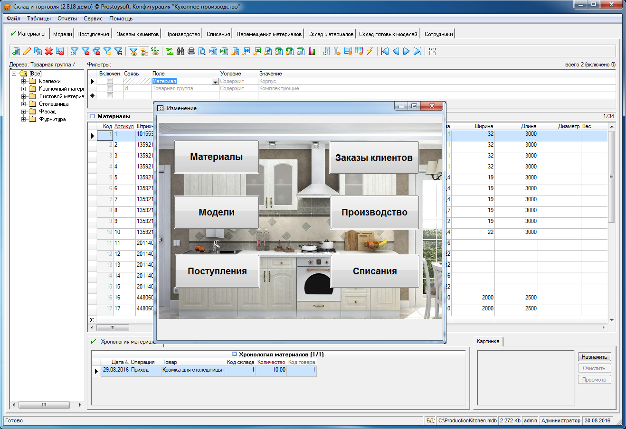Open the Материал field dropdown arrow
626x429 pixels.
point(215,82)
